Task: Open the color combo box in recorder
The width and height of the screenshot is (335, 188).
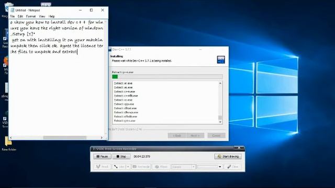Action: (183, 167)
